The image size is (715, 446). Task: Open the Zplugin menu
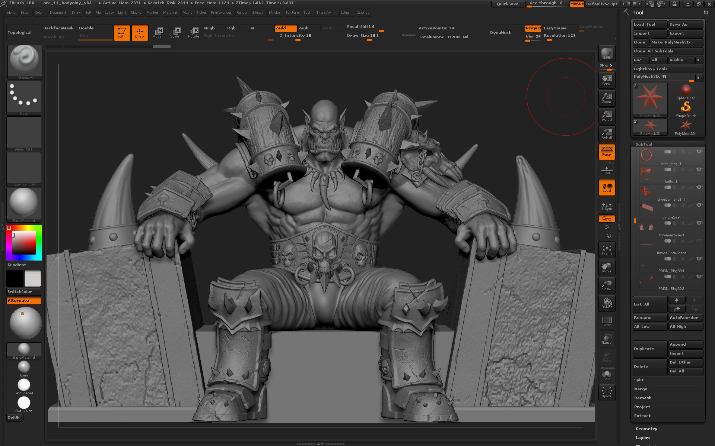(346, 12)
